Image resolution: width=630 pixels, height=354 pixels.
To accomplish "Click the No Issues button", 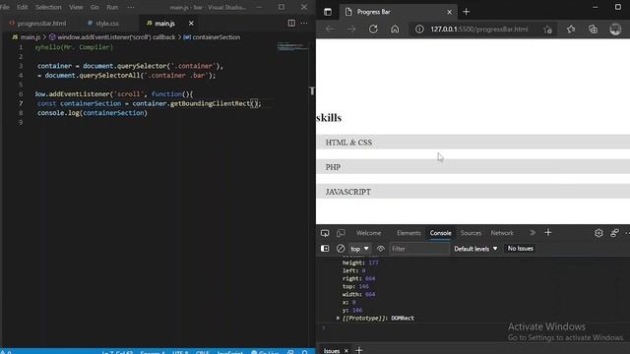I will tap(521, 249).
